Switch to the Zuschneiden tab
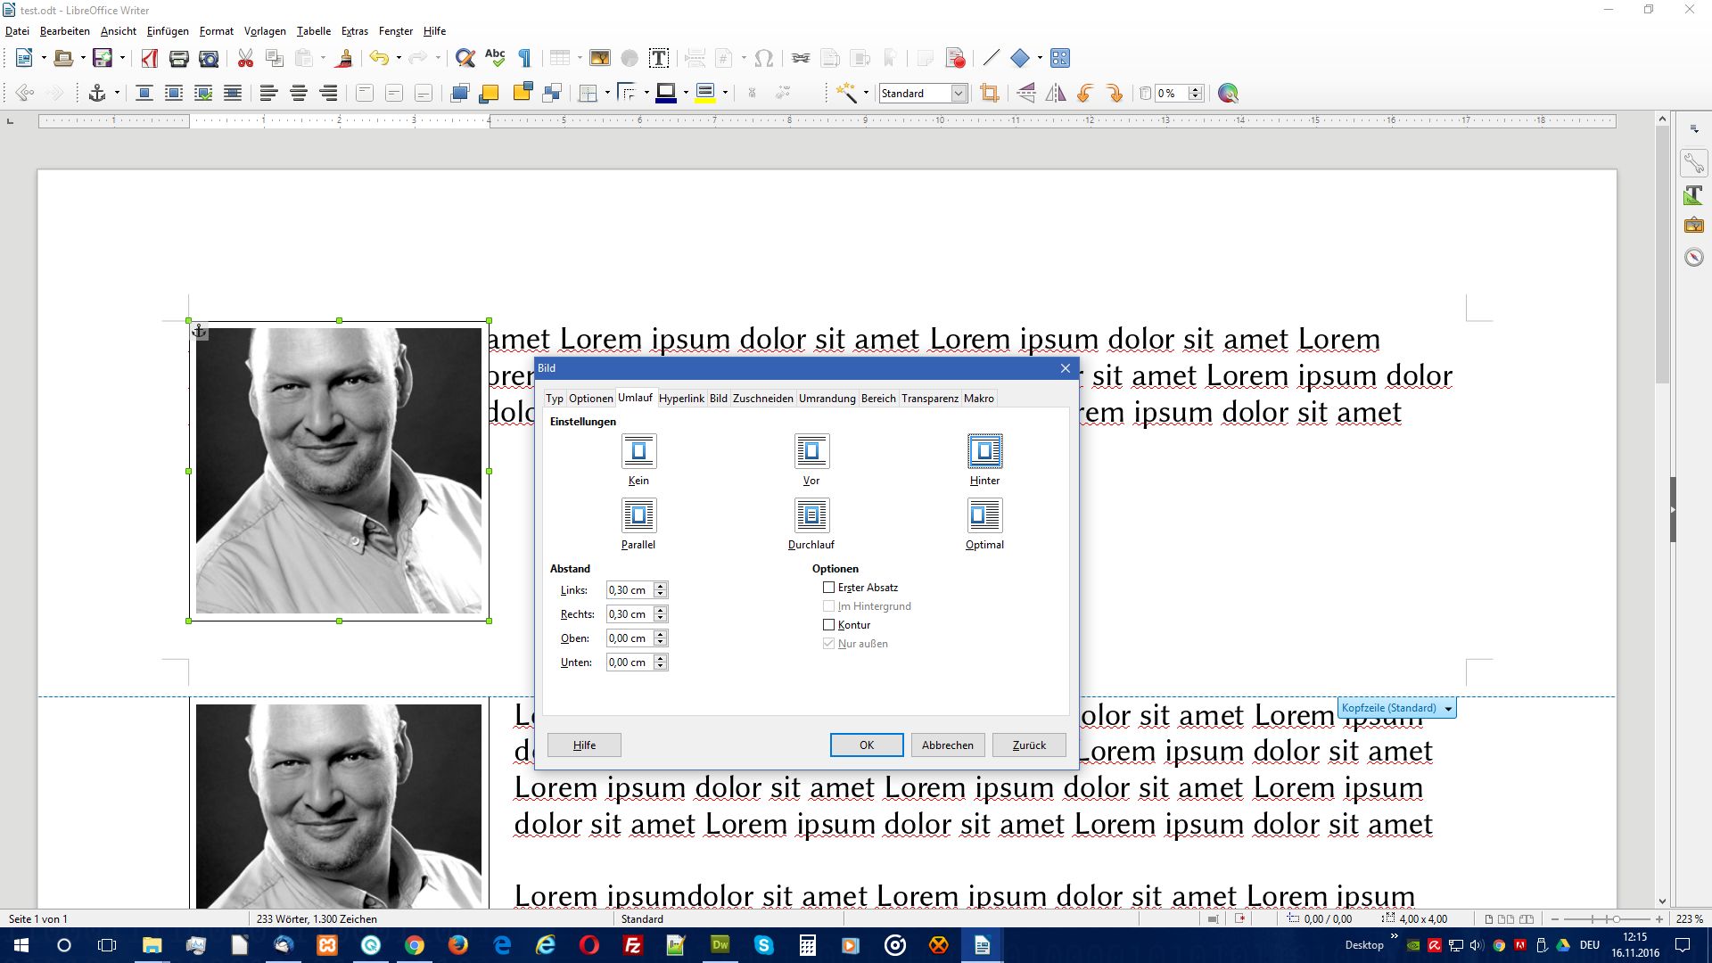Image resolution: width=1712 pixels, height=963 pixels. coord(762,399)
